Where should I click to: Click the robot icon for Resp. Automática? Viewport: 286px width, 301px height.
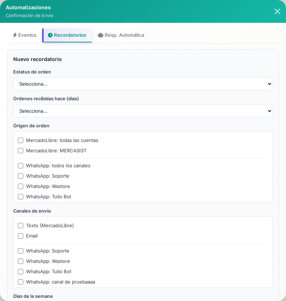pos(100,35)
